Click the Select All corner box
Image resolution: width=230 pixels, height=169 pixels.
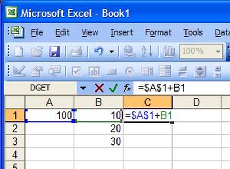tap(15, 102)
